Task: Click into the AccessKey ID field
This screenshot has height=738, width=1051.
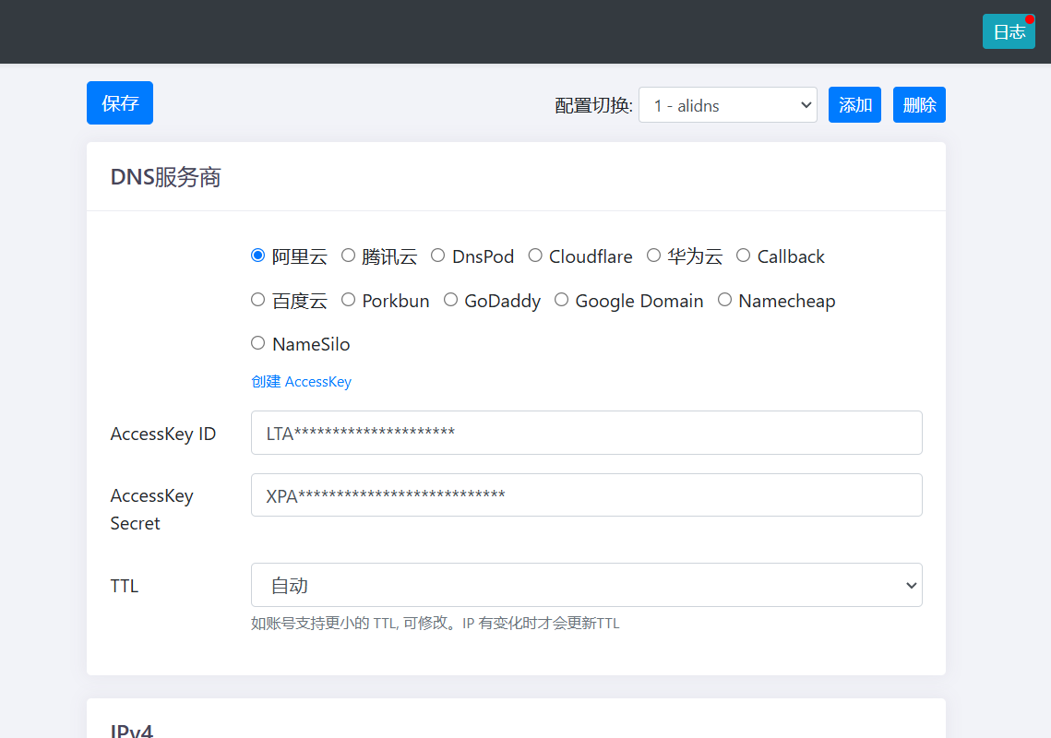Action: point(586,433)
